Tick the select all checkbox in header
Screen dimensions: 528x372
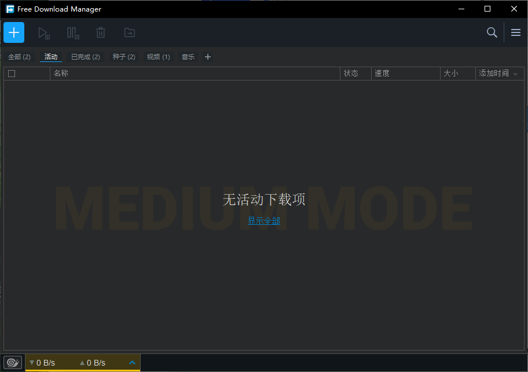12,74
